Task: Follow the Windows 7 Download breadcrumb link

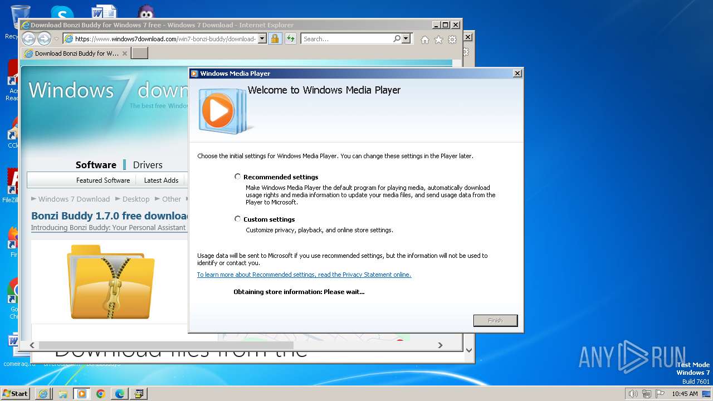Action: pyautogui.click(x=74, y=199)
